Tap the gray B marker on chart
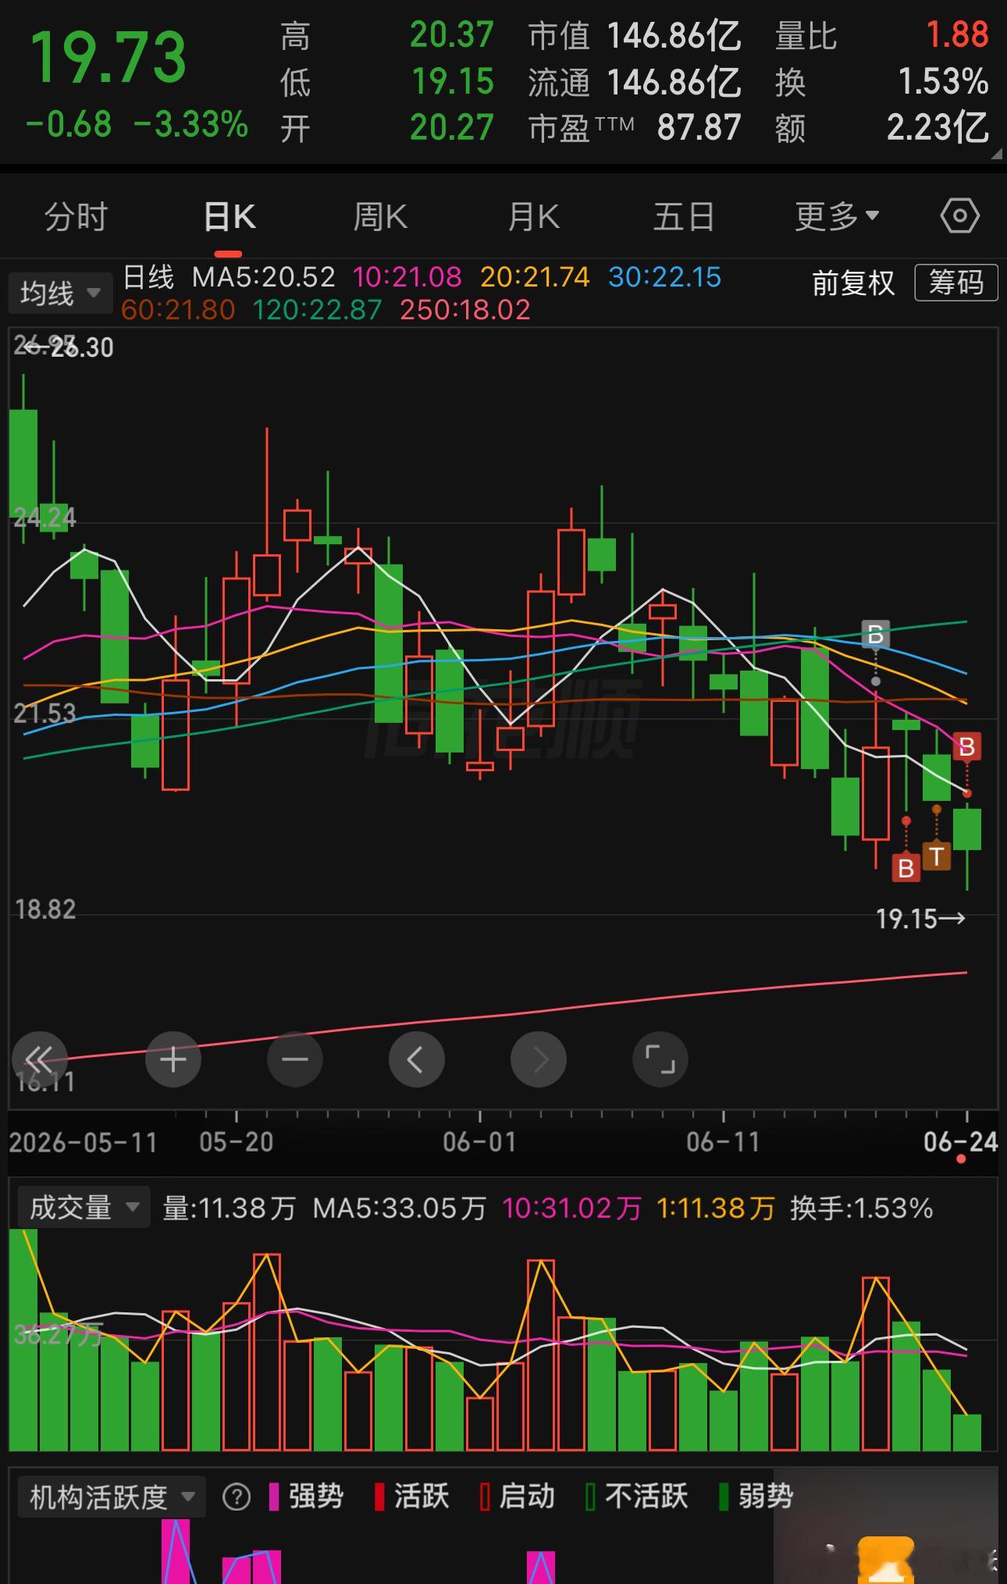Image resolution: width=1007 pixels, height=1584 pixels. point(876,635)
